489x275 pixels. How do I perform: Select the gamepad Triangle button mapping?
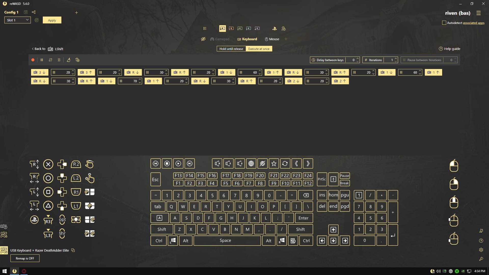(x=48, y=206)
